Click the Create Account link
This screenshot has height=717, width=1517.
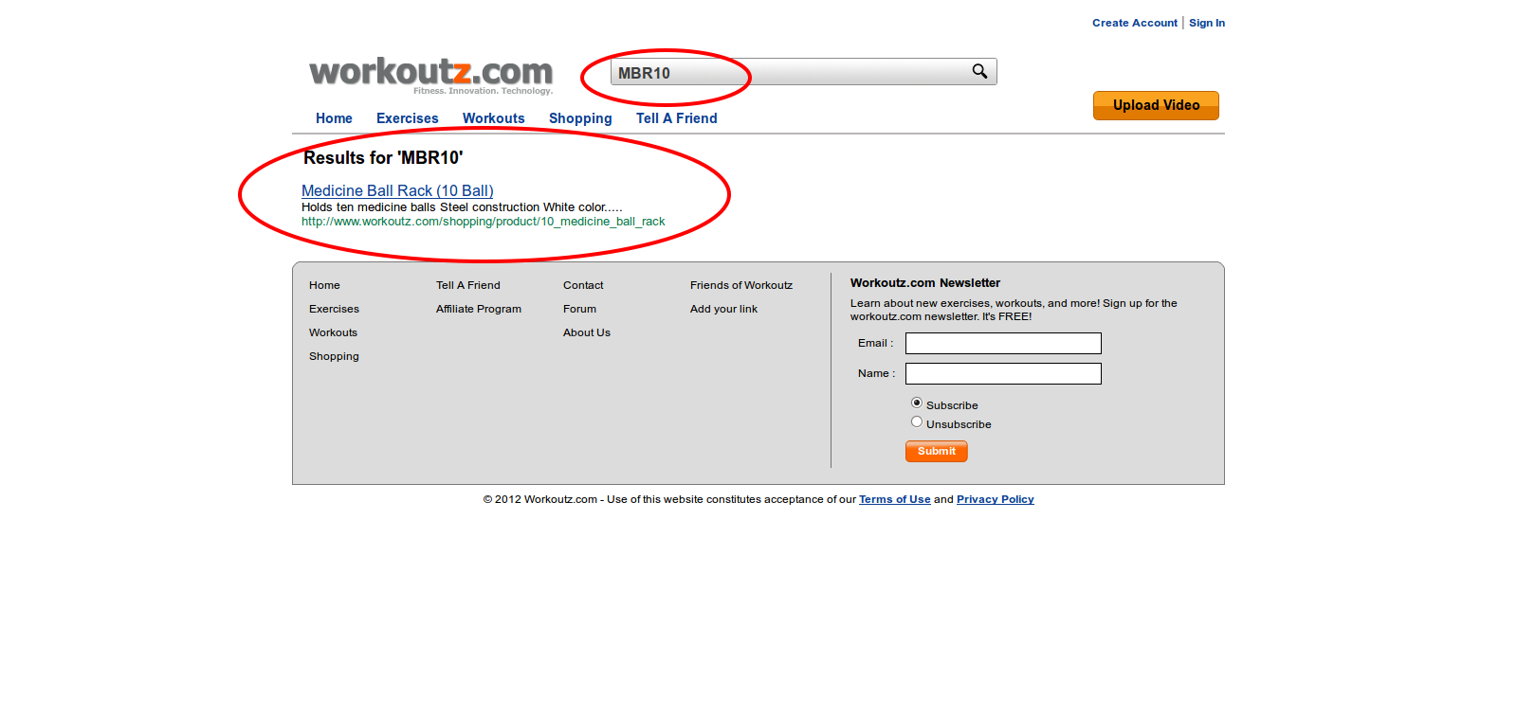click(x=1135, y=23)
